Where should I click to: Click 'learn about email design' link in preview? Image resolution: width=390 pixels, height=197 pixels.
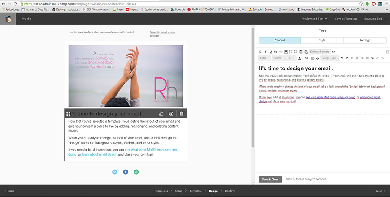pos(99,154)
